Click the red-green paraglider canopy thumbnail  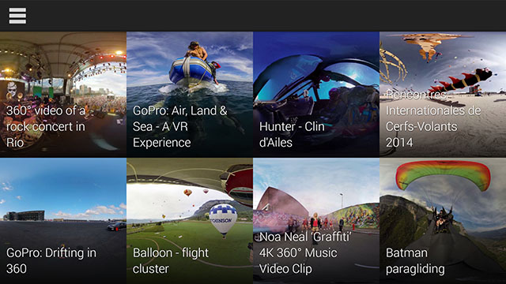point(443,221)
